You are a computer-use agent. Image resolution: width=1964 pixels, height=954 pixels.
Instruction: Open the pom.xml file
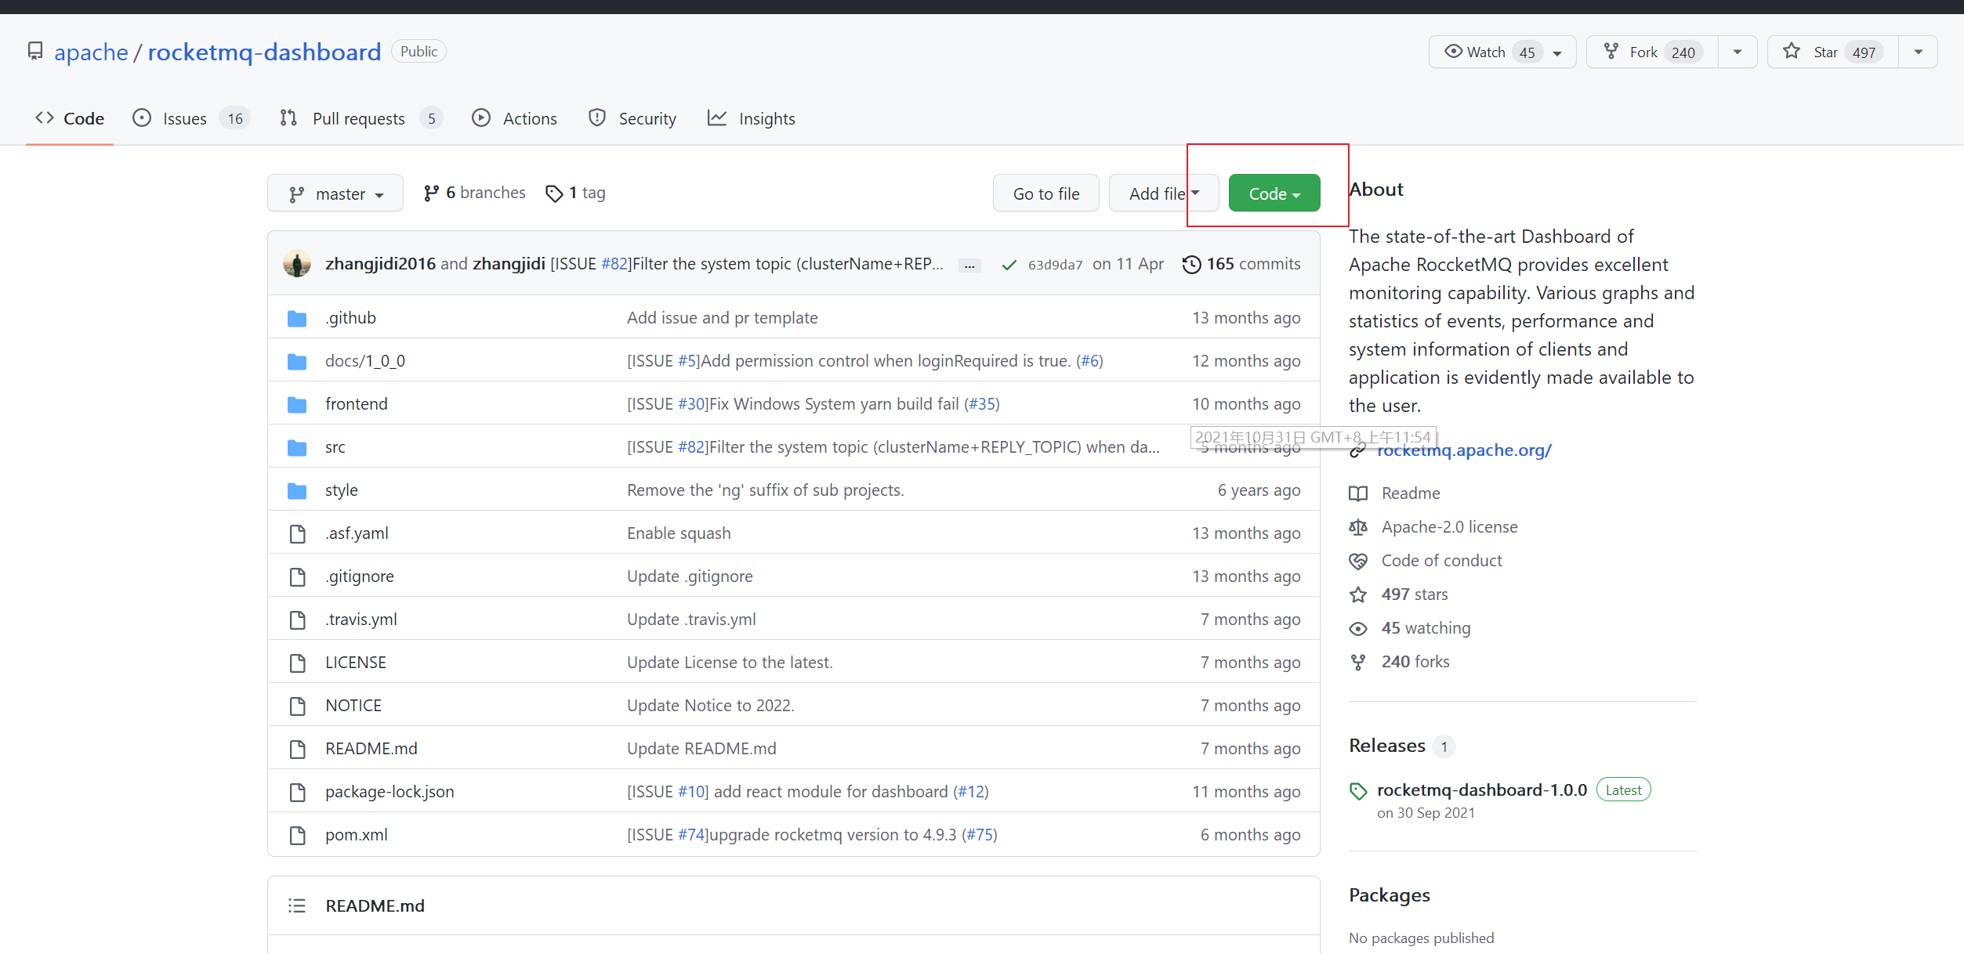(357, 835)
